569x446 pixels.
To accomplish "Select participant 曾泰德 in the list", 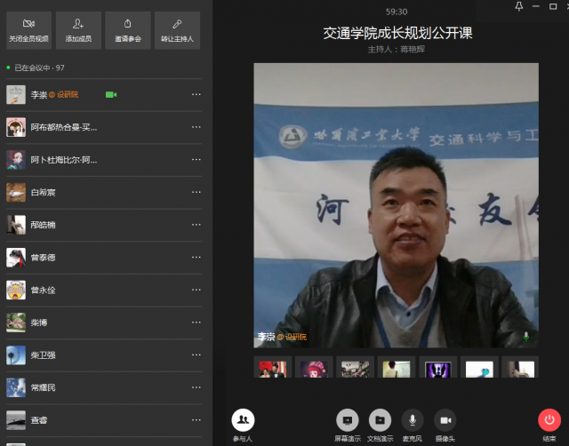I will point(104,258).
